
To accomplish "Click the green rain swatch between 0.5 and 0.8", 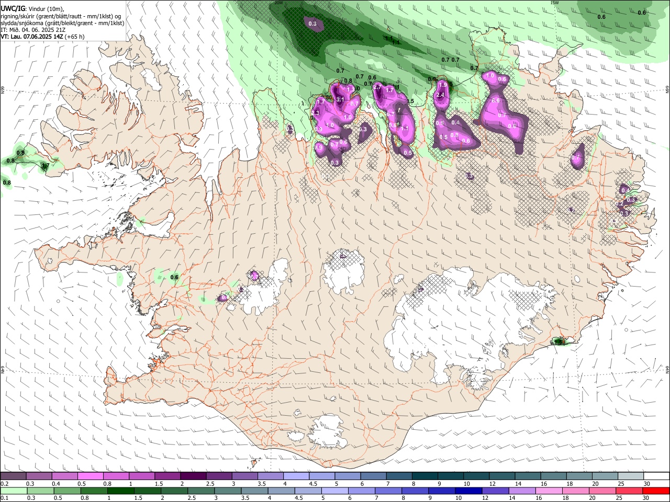I will [x=67, y=490].
